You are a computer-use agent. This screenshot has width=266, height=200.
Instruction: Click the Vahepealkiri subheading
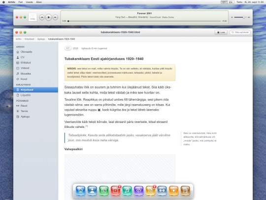[x=73, y=149]
